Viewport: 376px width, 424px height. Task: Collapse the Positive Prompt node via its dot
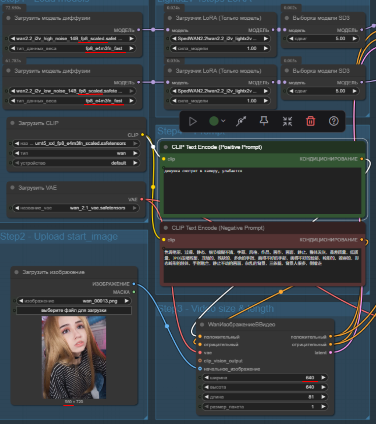[x=165, y=147]
